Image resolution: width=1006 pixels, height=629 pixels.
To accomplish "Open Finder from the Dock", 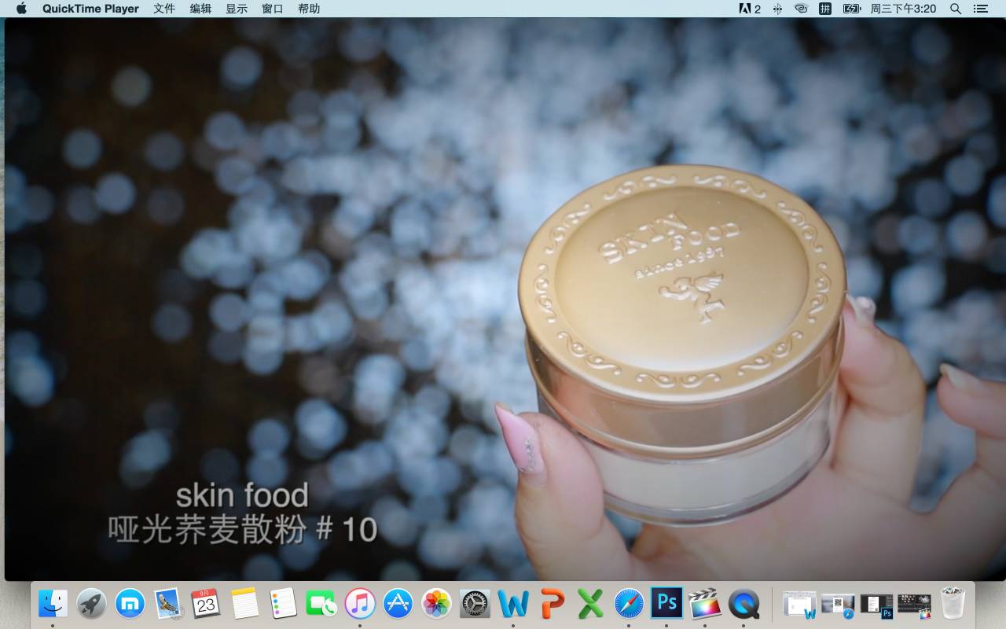I will click(53, 604).
